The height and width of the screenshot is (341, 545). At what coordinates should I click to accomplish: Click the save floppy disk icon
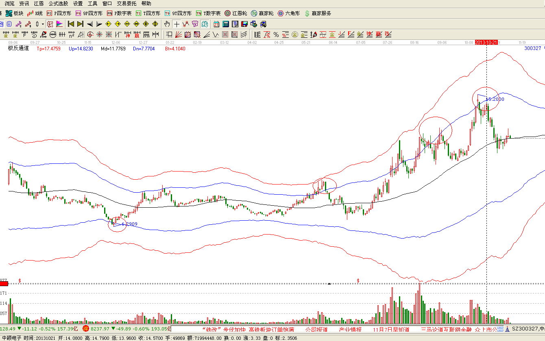[x=244, y=24]
